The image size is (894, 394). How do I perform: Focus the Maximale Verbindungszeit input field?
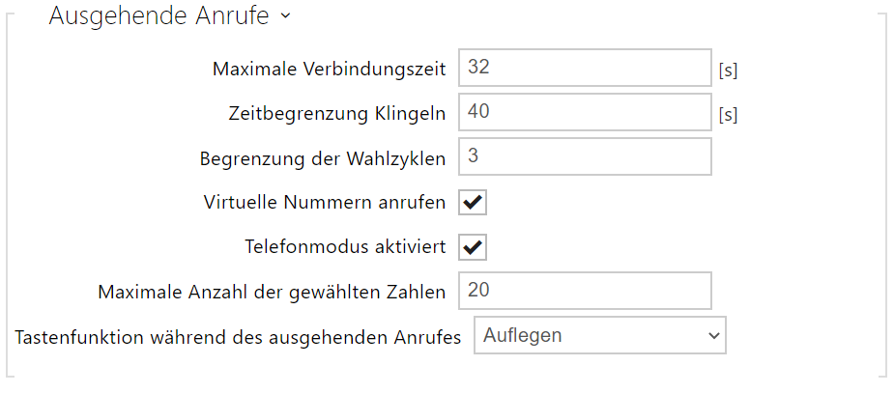click(585, 68)
